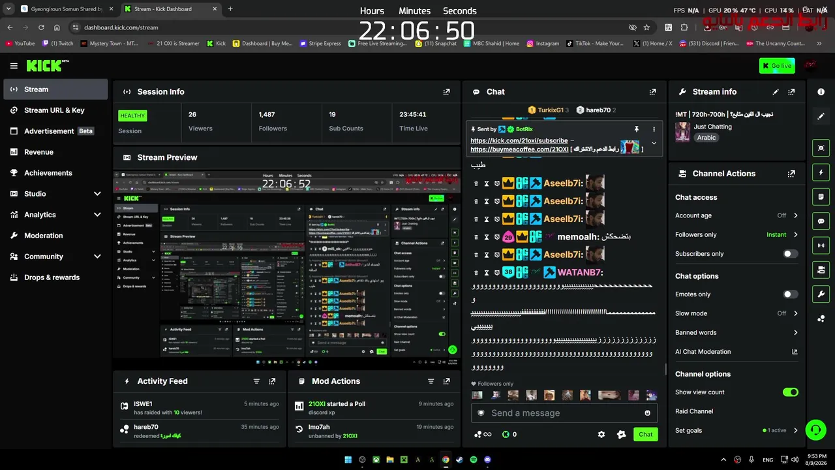Click Raid Channel option
Viewport: 835px width, 470px height.
click(694, 411)
